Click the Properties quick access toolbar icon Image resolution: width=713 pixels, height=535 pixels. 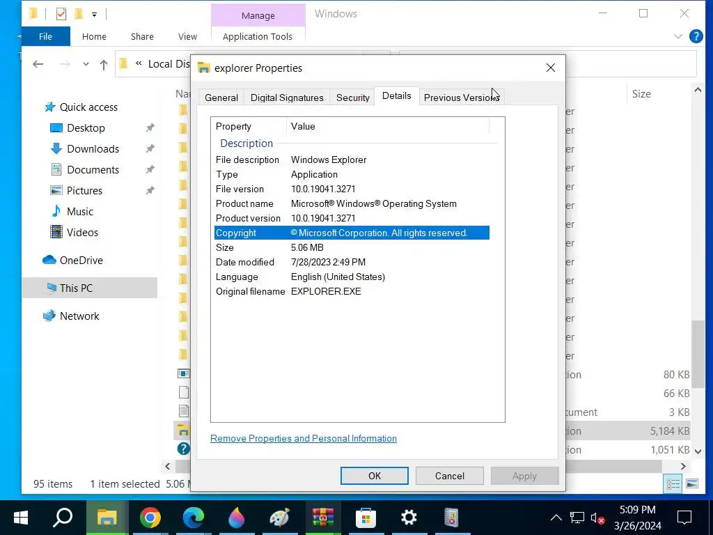coord(61,14)
